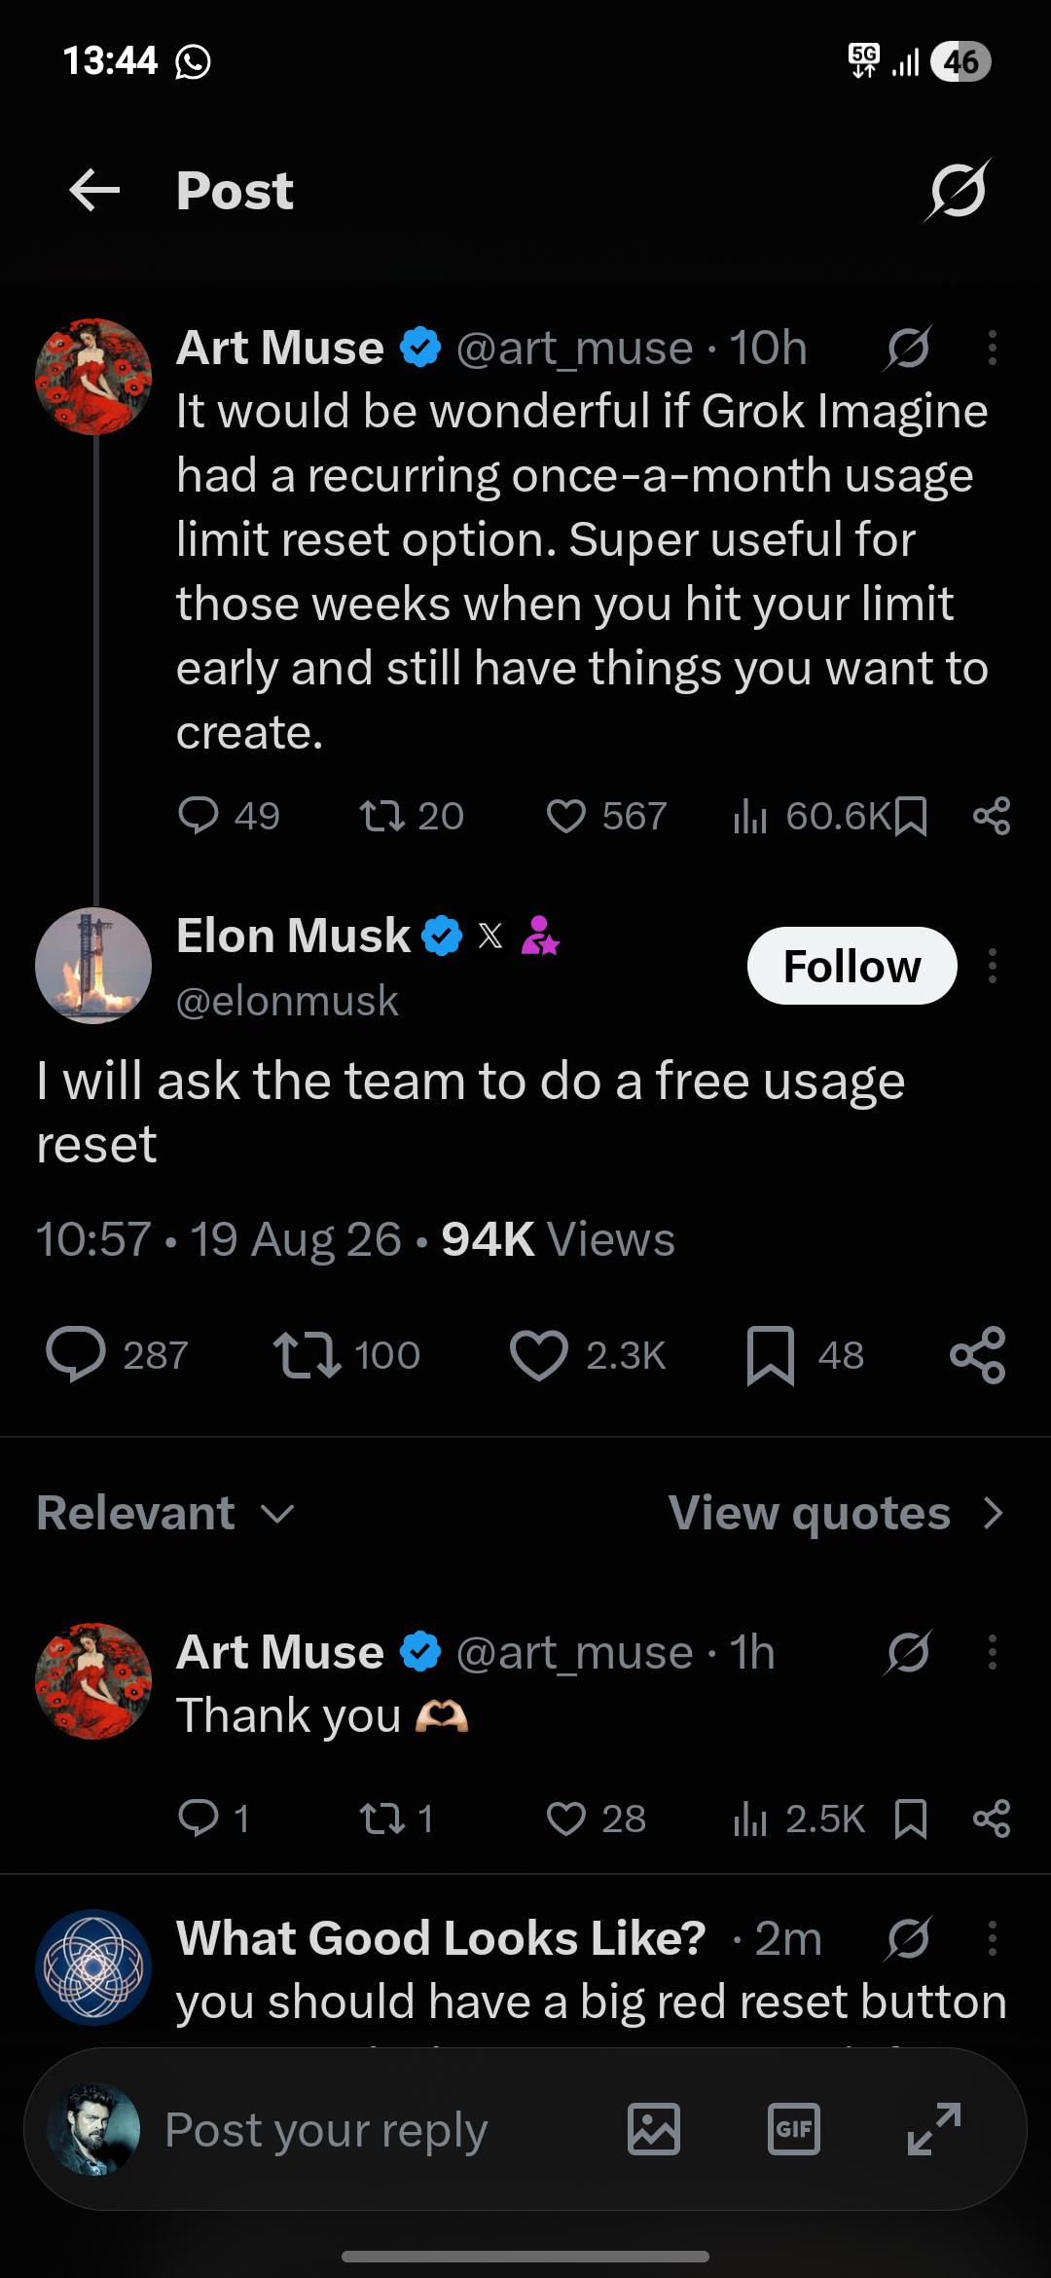Like Art Muse's post with 567 likes

[566, 816]
